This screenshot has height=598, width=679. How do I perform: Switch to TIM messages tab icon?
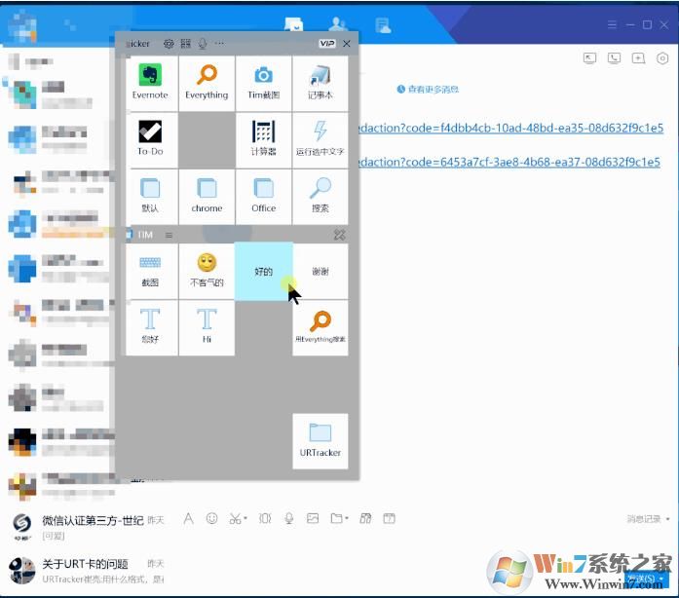pyautogui.click(x=294, y=24)
